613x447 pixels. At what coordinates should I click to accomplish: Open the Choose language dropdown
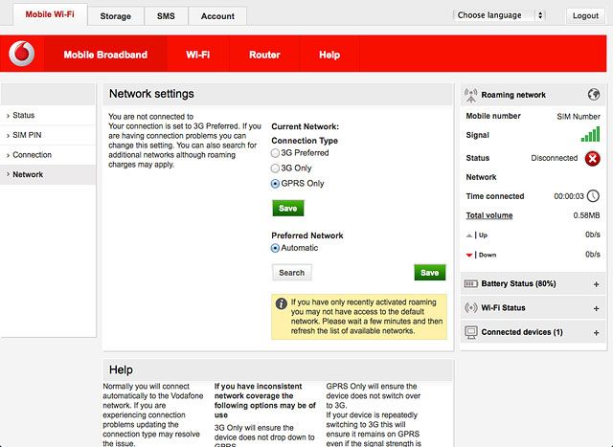[x=499, y=15]
